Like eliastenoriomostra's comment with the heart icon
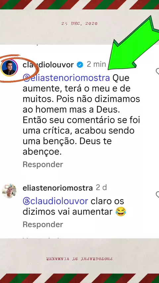159x283 pixels. [157, 195]
